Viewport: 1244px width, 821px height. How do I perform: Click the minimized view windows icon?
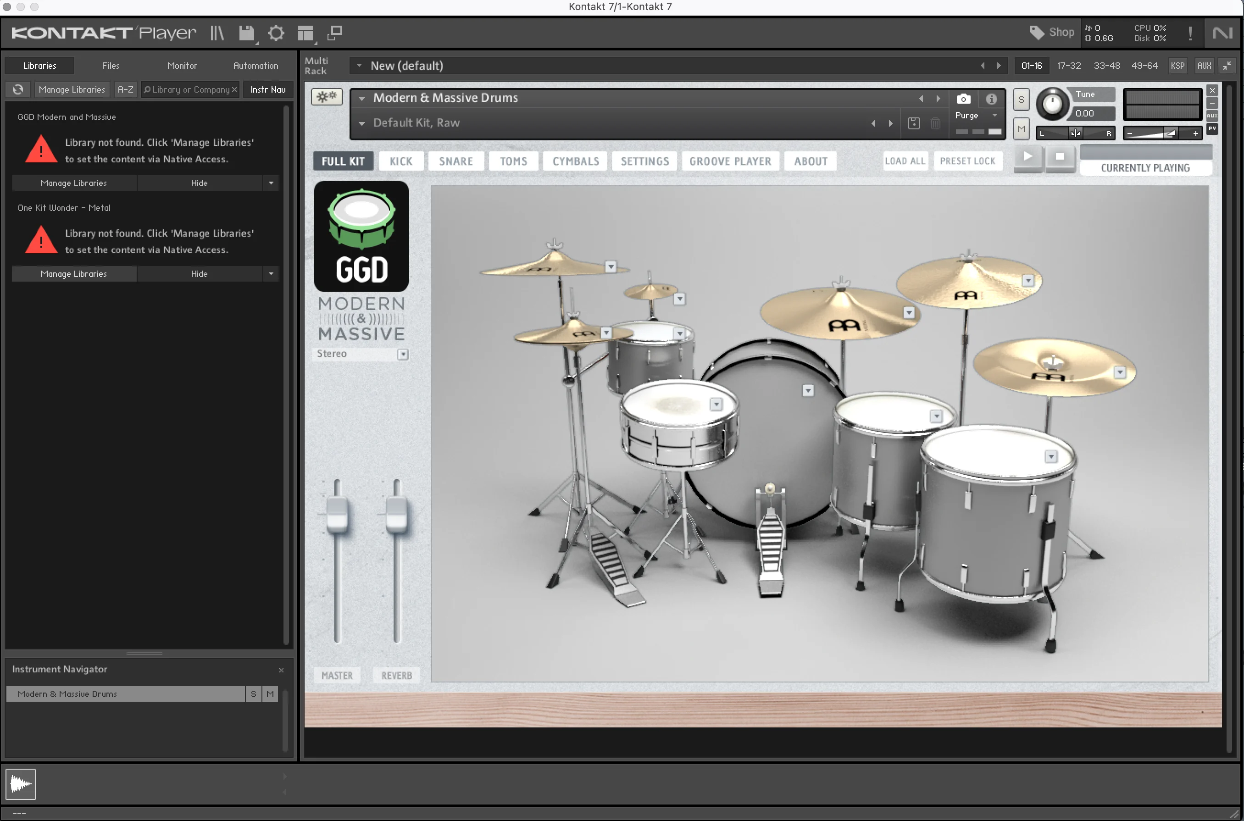pos(334,33)
